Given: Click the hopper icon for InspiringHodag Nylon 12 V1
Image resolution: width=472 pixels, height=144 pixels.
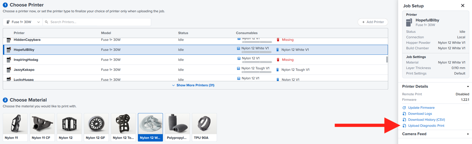Looking at the screenshot, I should (x=239, y=58).
